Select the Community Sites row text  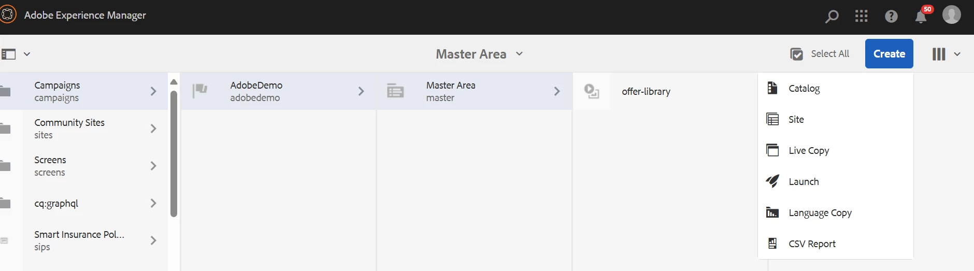tap(69, 129)
